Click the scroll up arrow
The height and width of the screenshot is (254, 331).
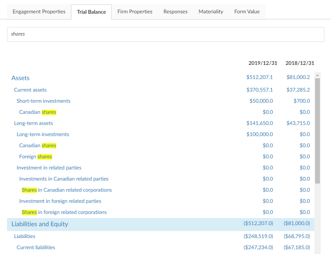point(317,75)
